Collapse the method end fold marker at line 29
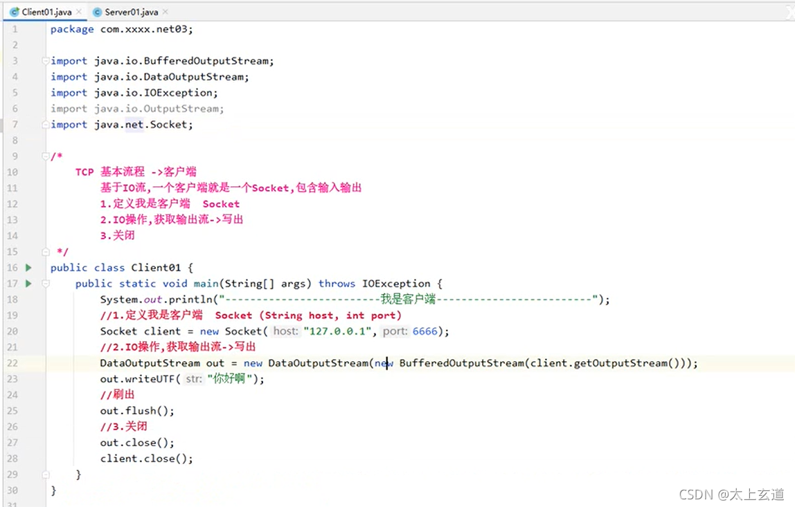This screenshot has height=507, width=795. click(46, 474)
